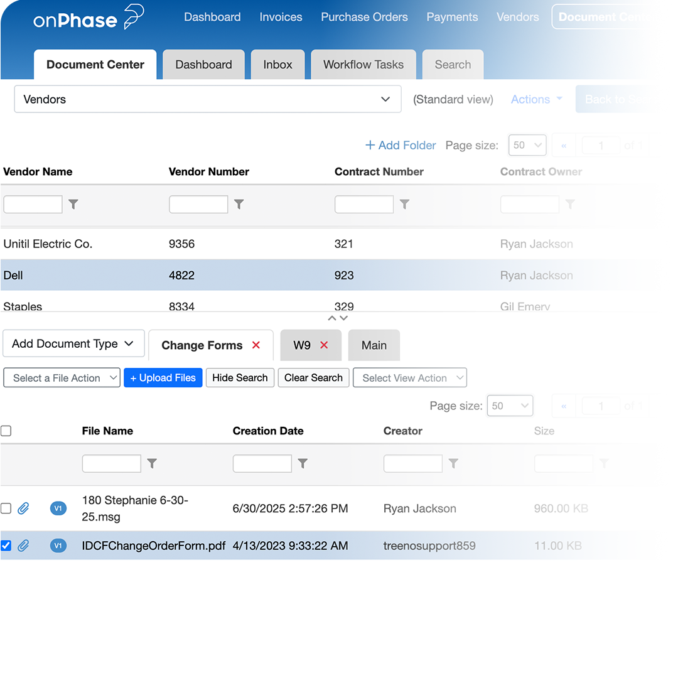Open Invoices in top navigation
This screenshot has height=678, width=678.
click(281, 17)
